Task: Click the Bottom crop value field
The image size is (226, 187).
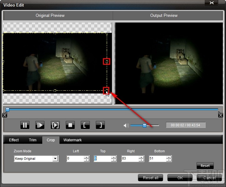Action: click(157, 158)
